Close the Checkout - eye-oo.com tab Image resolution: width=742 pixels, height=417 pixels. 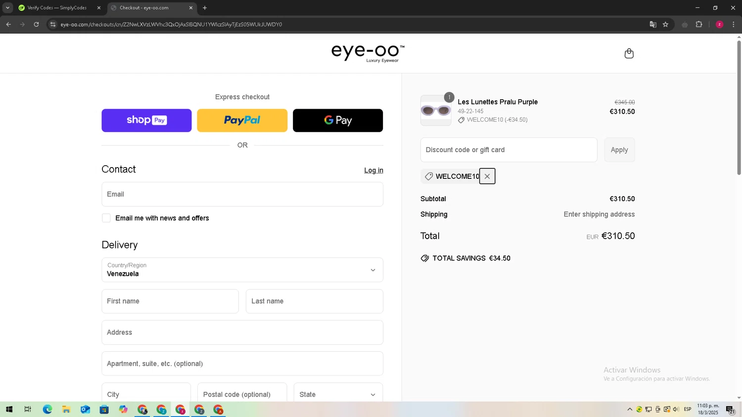coord(191,8)
